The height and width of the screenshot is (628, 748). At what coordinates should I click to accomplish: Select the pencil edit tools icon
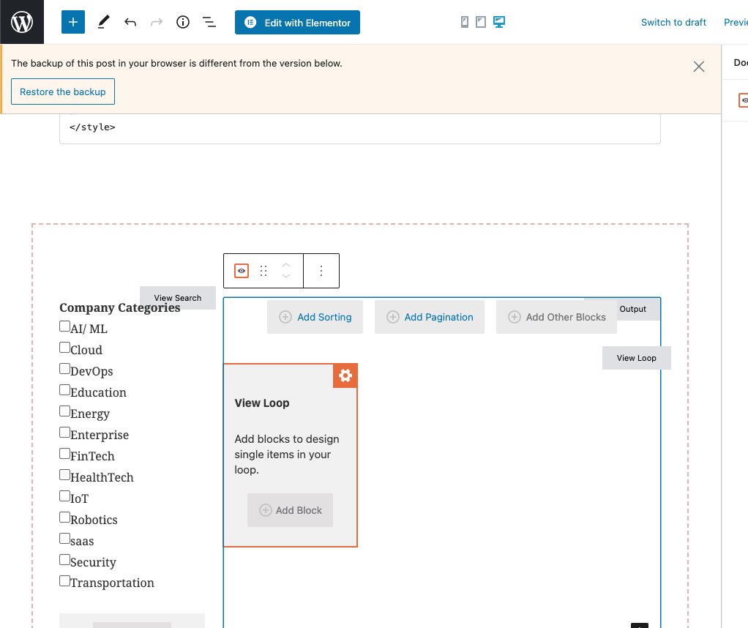tap(103, 22)
